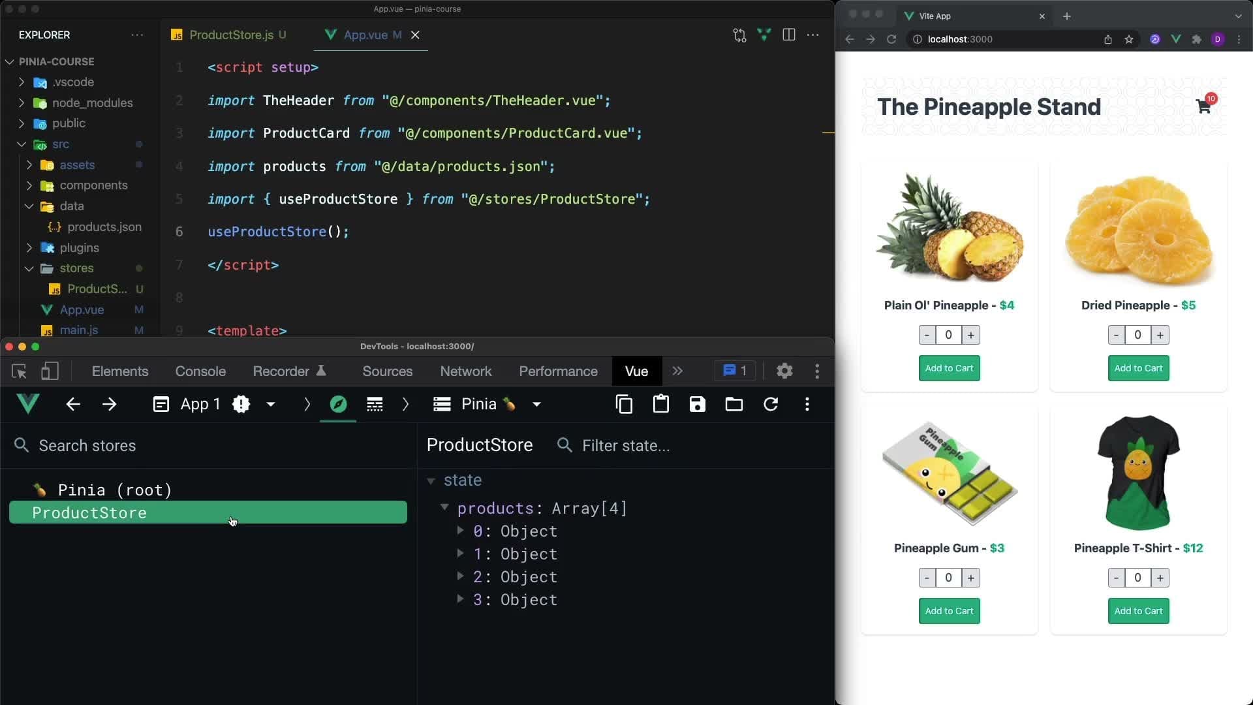Open the Pinia inspector dropdown
Screen dimensions: 1253x705
tap(536, 404)
